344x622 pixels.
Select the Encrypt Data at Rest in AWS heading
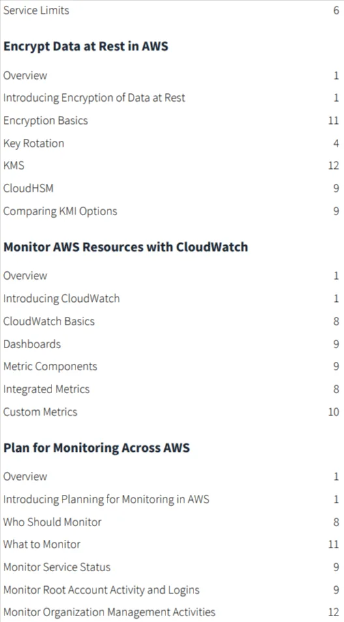click(x=85, y=46)
